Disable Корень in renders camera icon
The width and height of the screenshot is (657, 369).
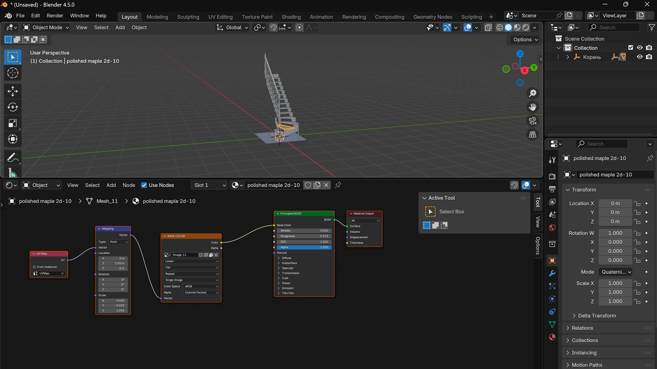(x=649, y=57)
